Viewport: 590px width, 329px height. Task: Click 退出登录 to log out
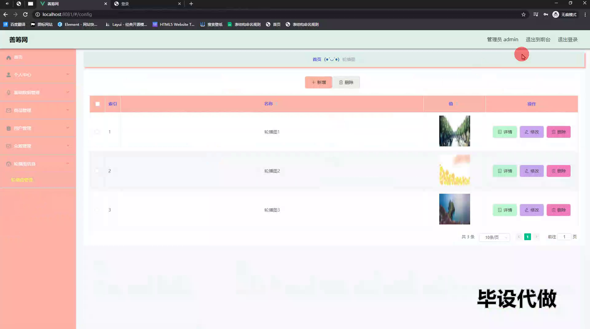[x=568, y=40]
